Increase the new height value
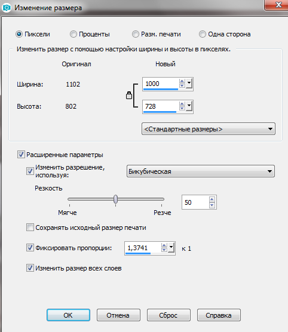Viewport: 288px width, 332px height. pyautogui.click(x=182, y=104)
